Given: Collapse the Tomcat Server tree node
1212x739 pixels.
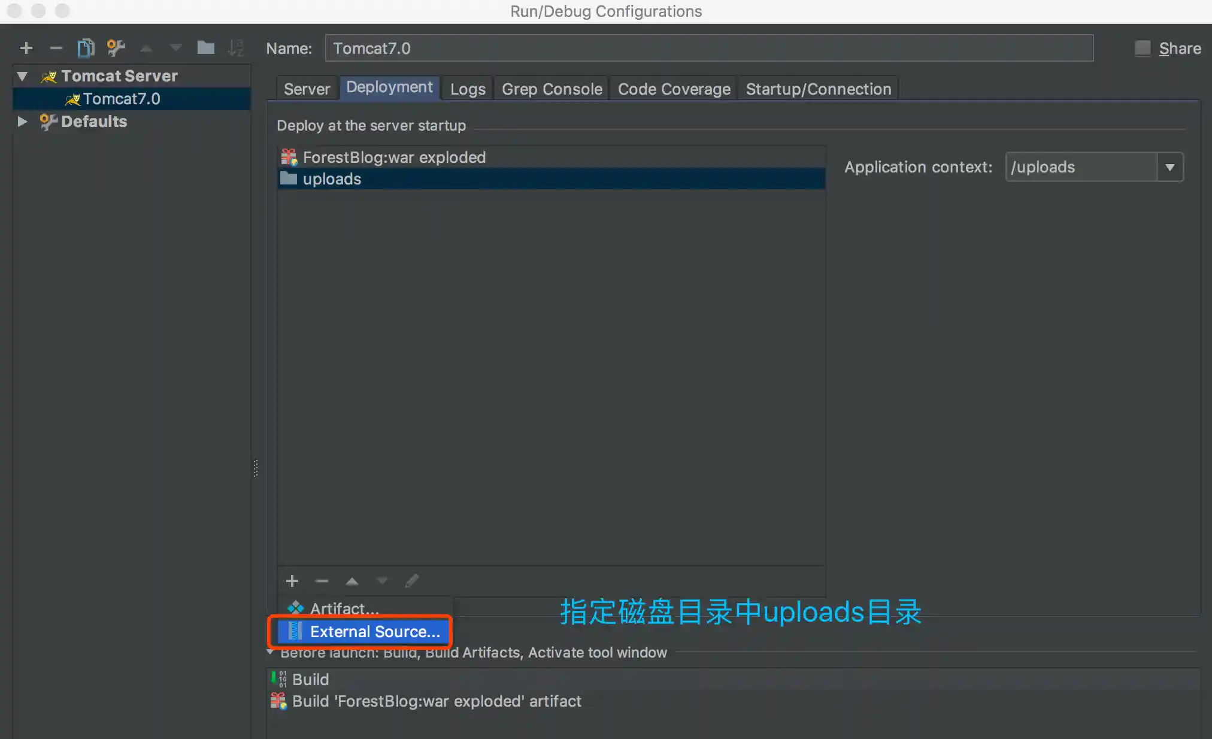Looking at the screenshot, I should tap(23, 76).
